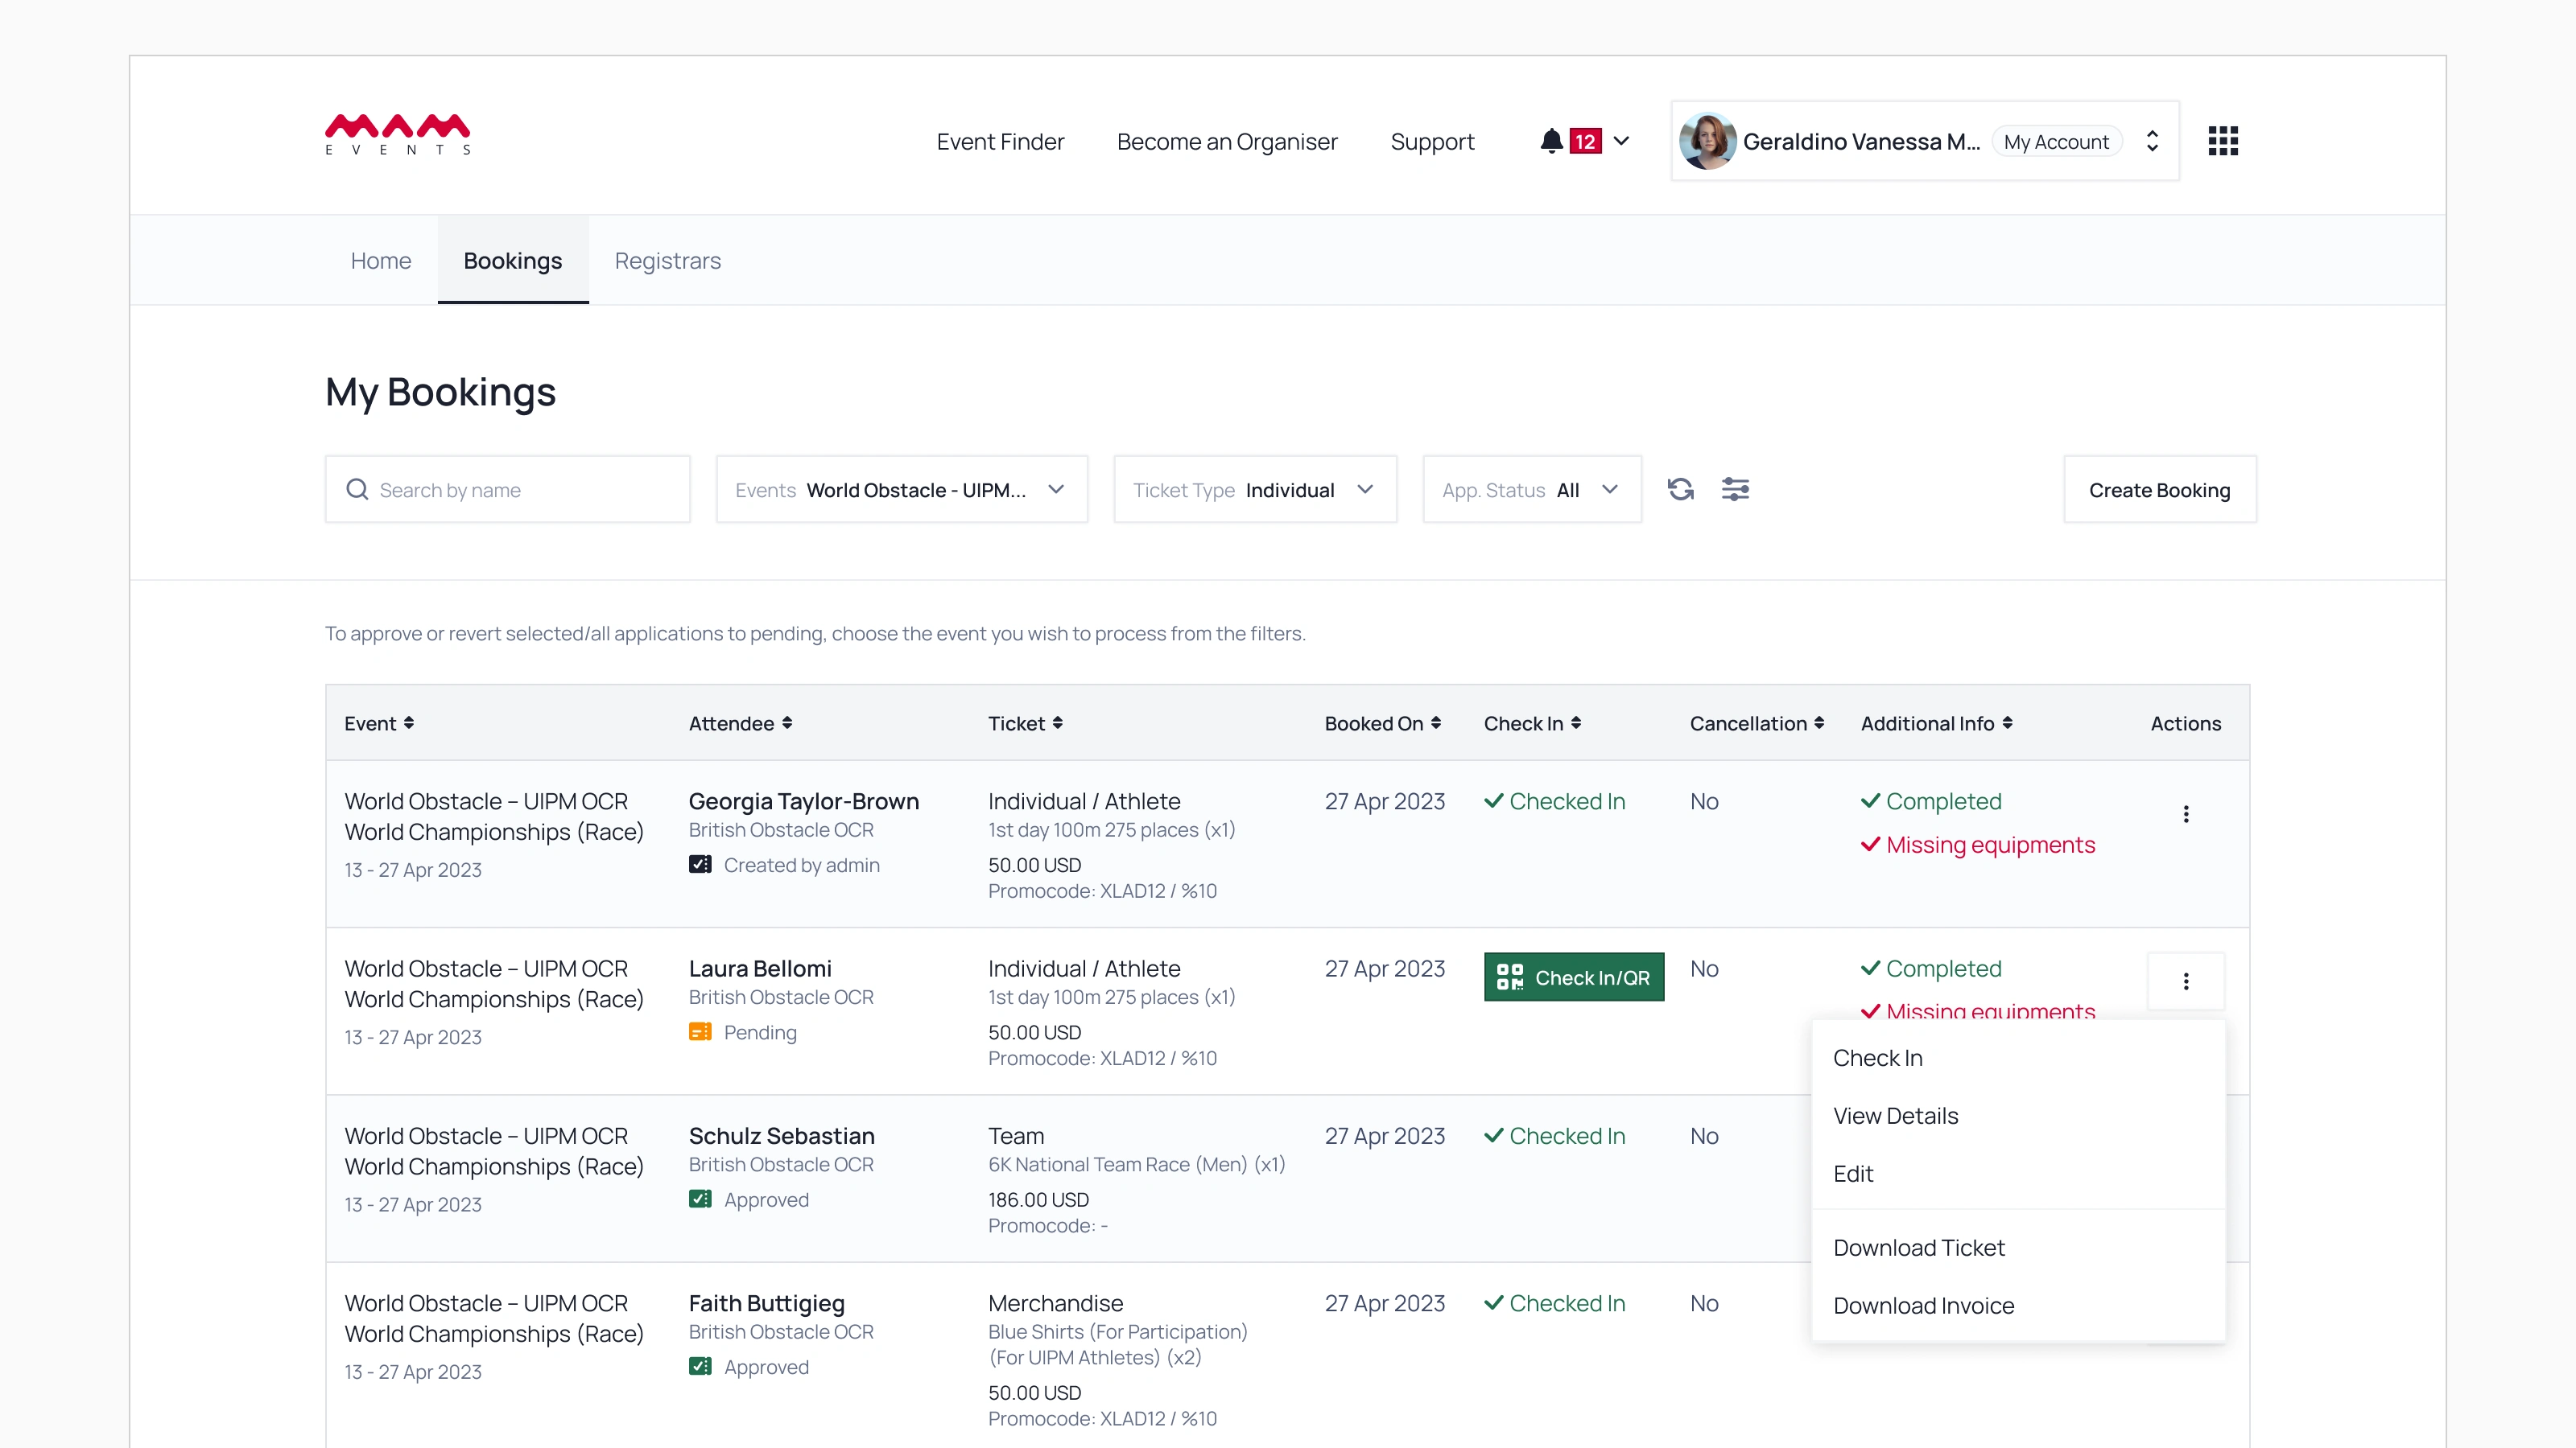
Task: Expand the notifications chevron
Action: pos(1621,141)
